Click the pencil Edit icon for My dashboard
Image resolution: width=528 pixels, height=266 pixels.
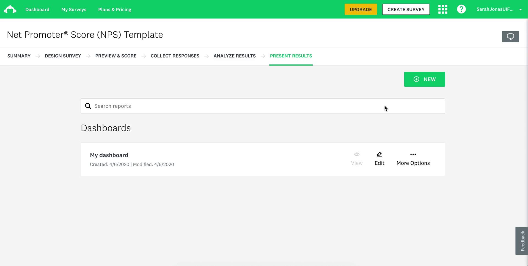point(380,154)
